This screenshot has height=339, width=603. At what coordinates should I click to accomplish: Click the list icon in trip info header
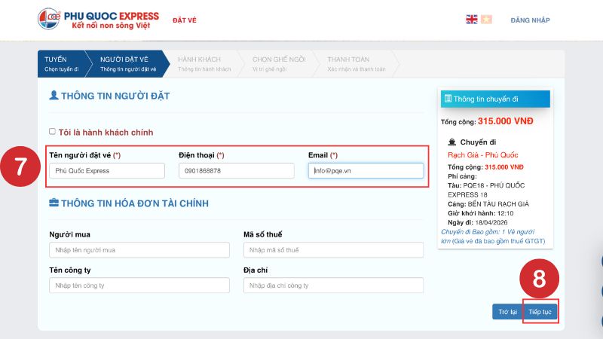click(448, 99)
